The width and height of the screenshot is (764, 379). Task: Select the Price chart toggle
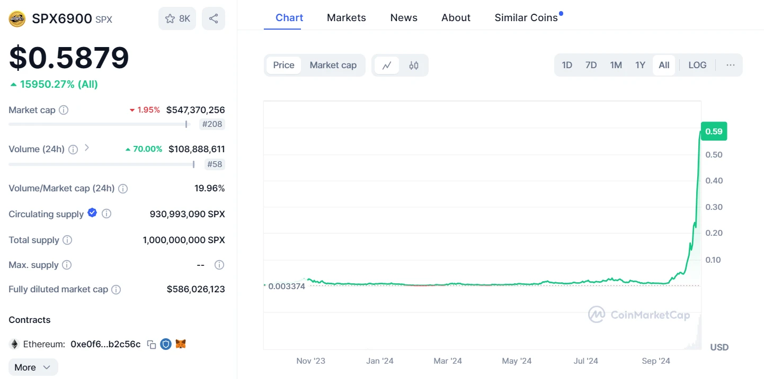tap(283, 65)
